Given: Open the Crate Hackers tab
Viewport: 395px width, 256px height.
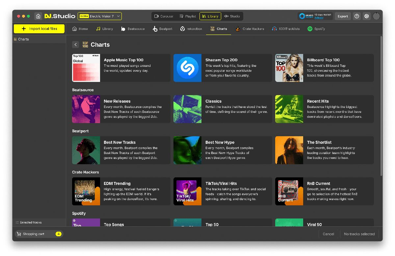Looking at the screenshot, I should coord(250,29).
